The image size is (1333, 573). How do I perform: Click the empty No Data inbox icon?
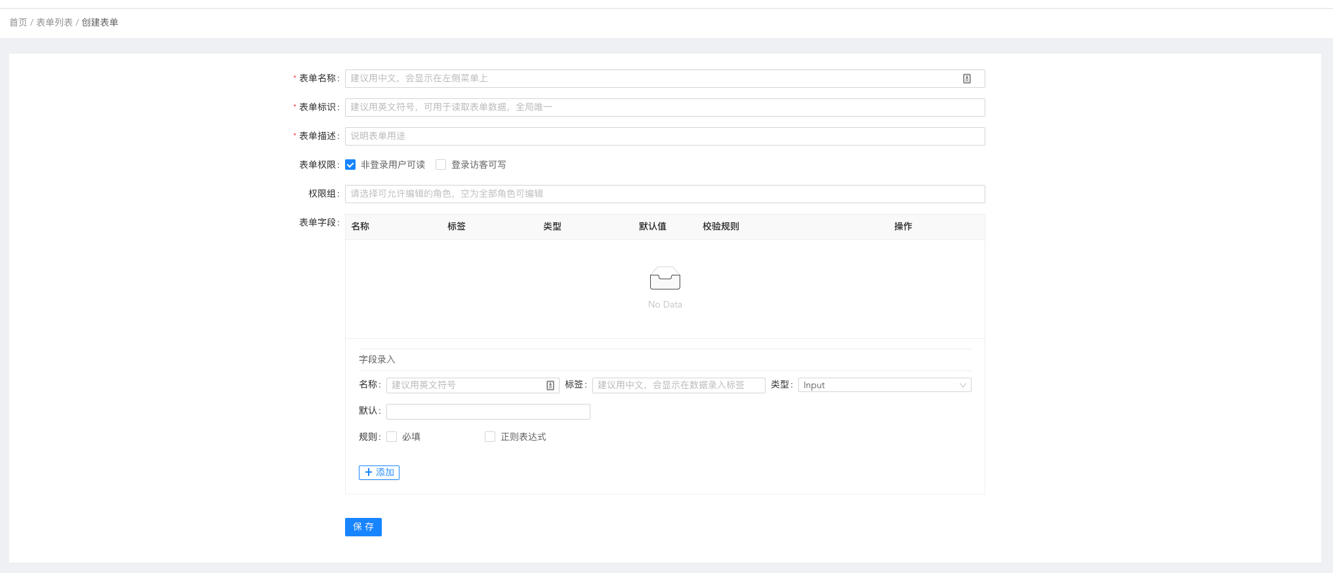[x=665, y=278]
